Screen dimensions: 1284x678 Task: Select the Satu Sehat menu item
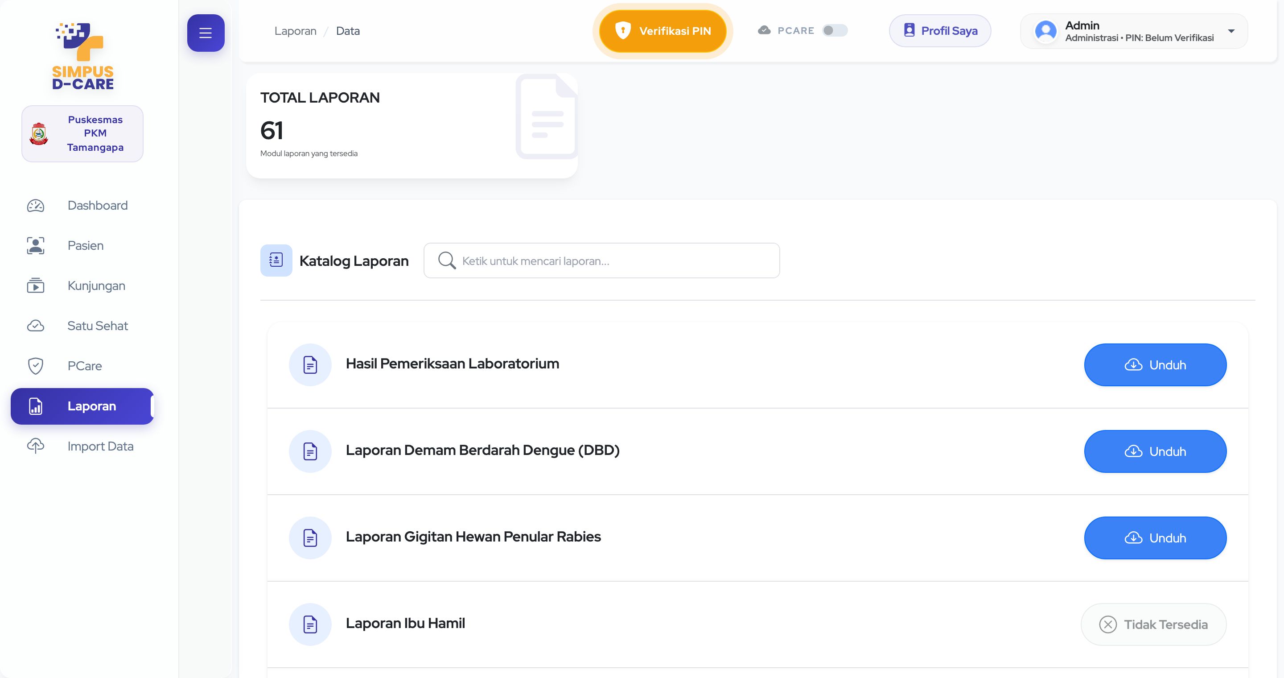tap(82, 326)
